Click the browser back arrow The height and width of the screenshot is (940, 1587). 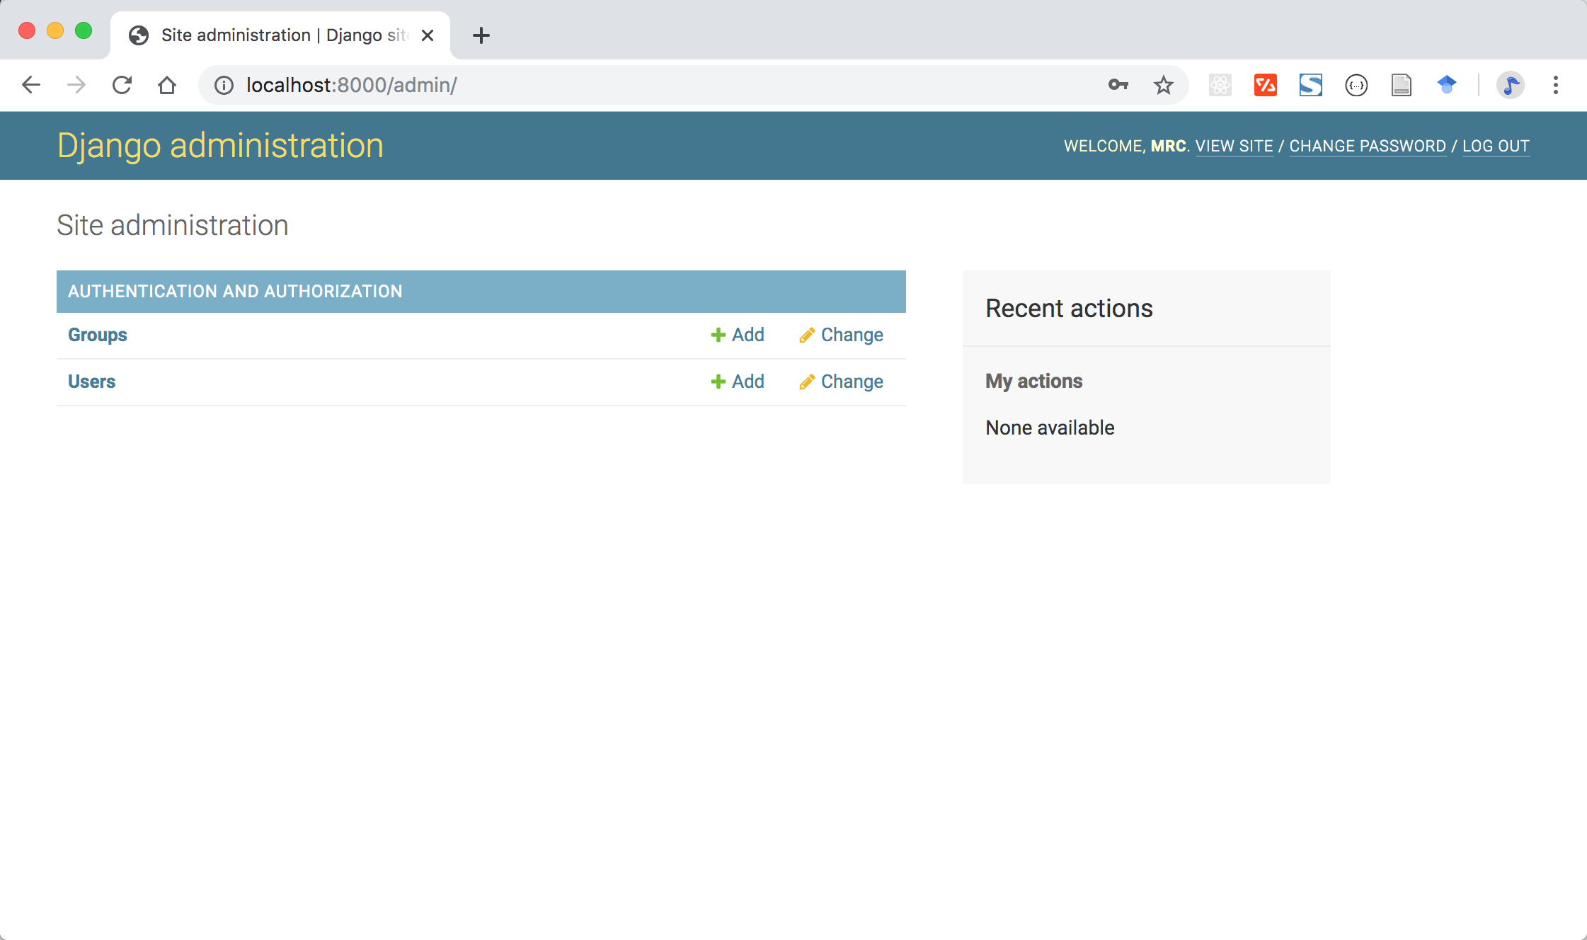point(31,85)
